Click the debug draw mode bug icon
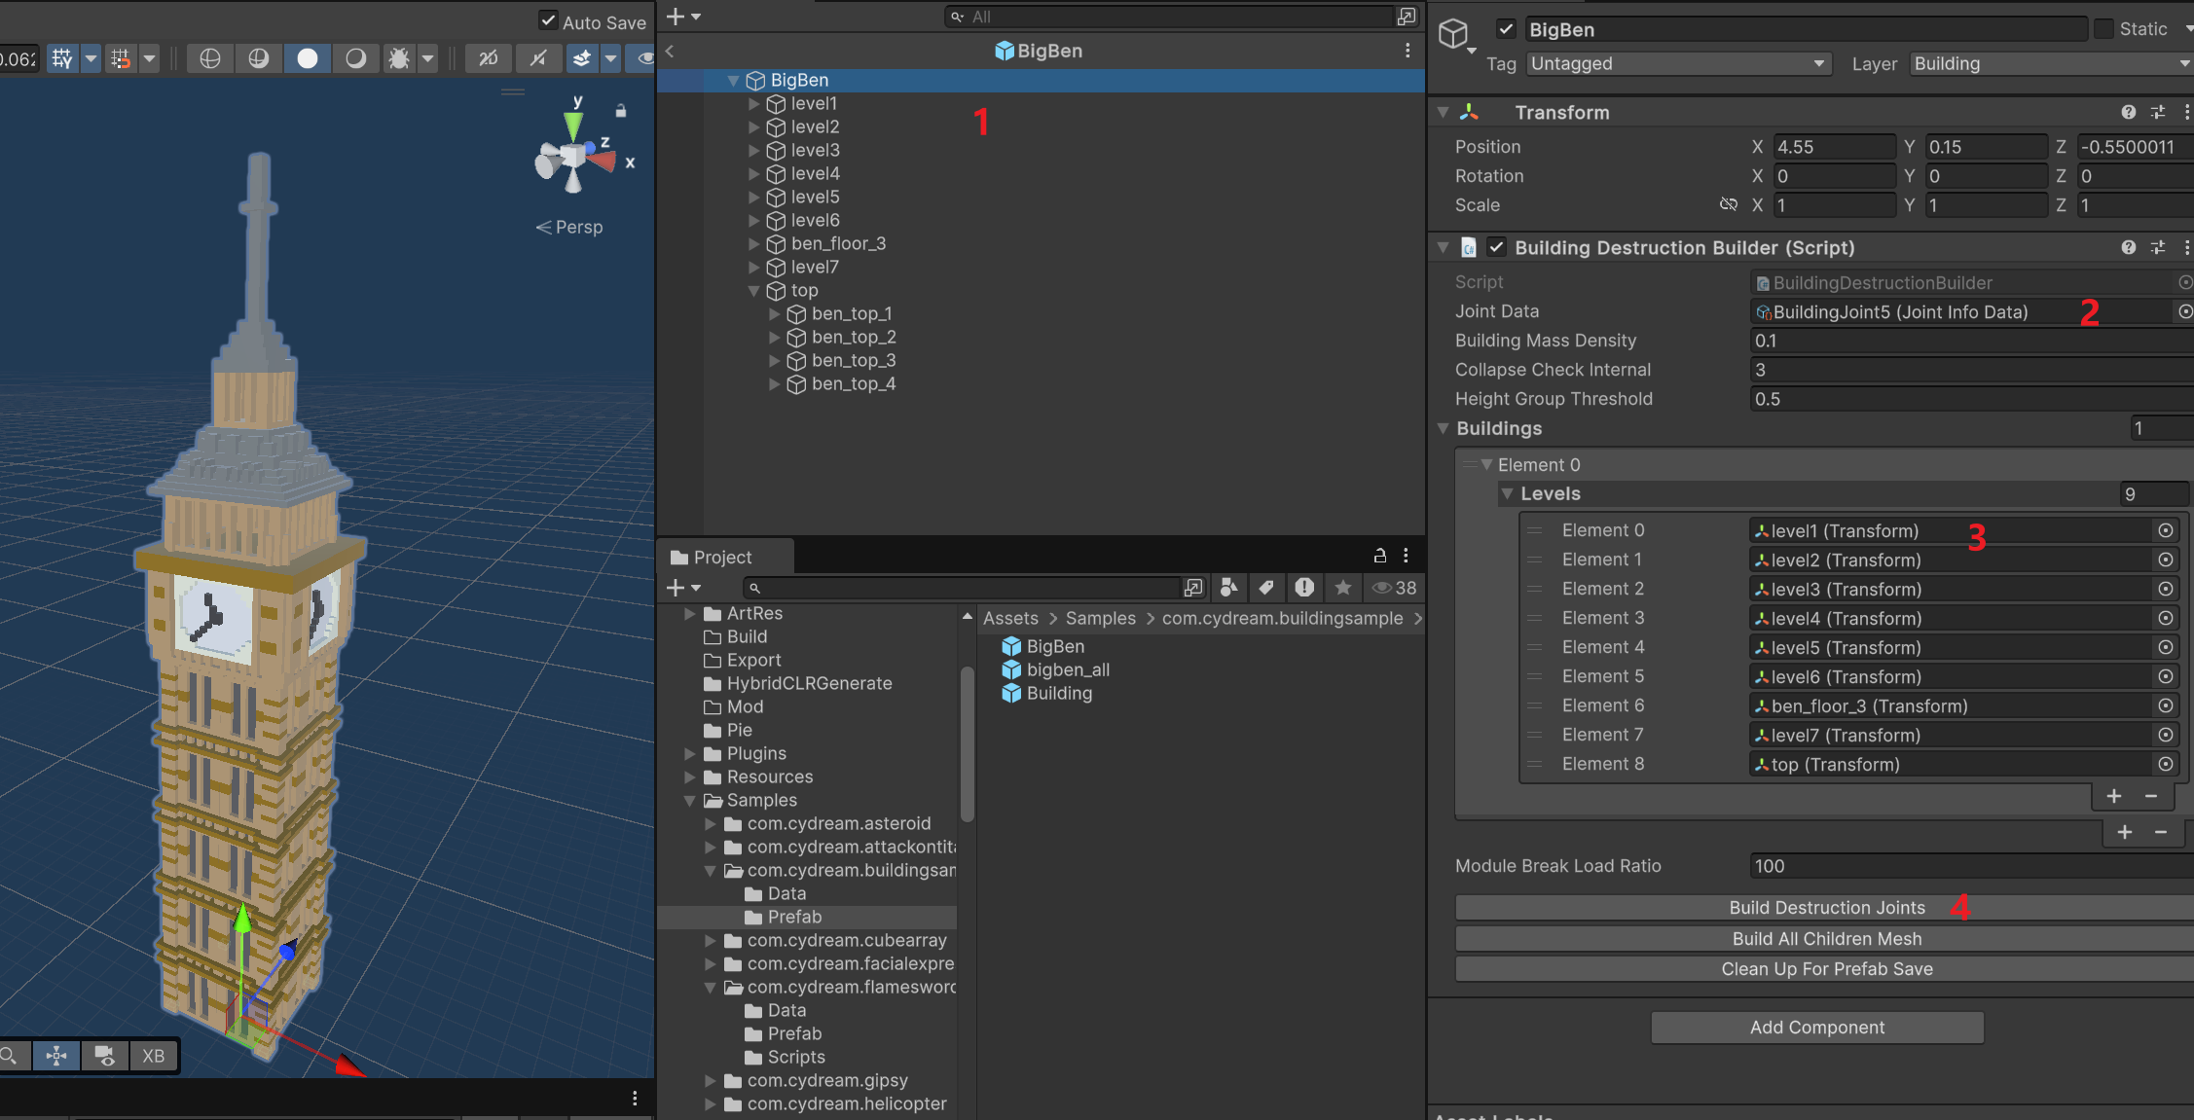The width and height of the screenshot is (2194, 1120). [399, 58]
